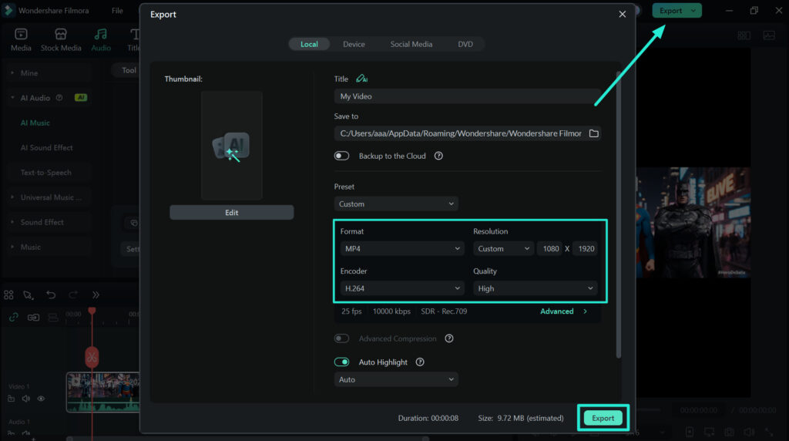Click the Video 1 track folder icon

11,399
